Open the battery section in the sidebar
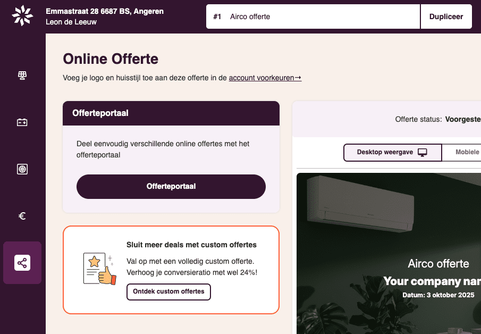The height and width of the screenshot is (334, 481). click(x=22, y=122)
